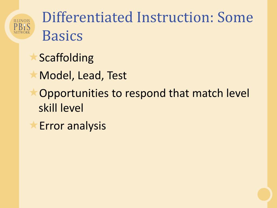The width and height of the screenshot is (277, 208).
Task: Click the word Test in second bullet
Action: point(117,75)
